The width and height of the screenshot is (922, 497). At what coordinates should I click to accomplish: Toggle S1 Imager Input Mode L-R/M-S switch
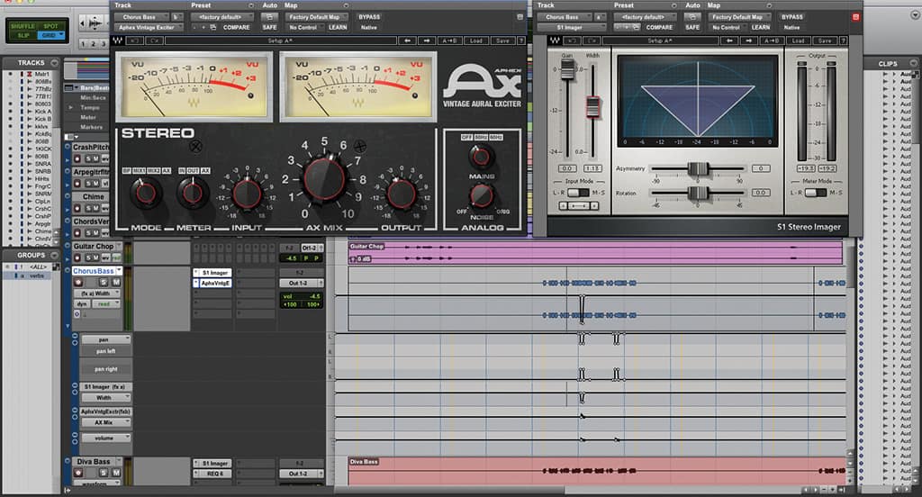pyautogui.click(x=579, y=193)
